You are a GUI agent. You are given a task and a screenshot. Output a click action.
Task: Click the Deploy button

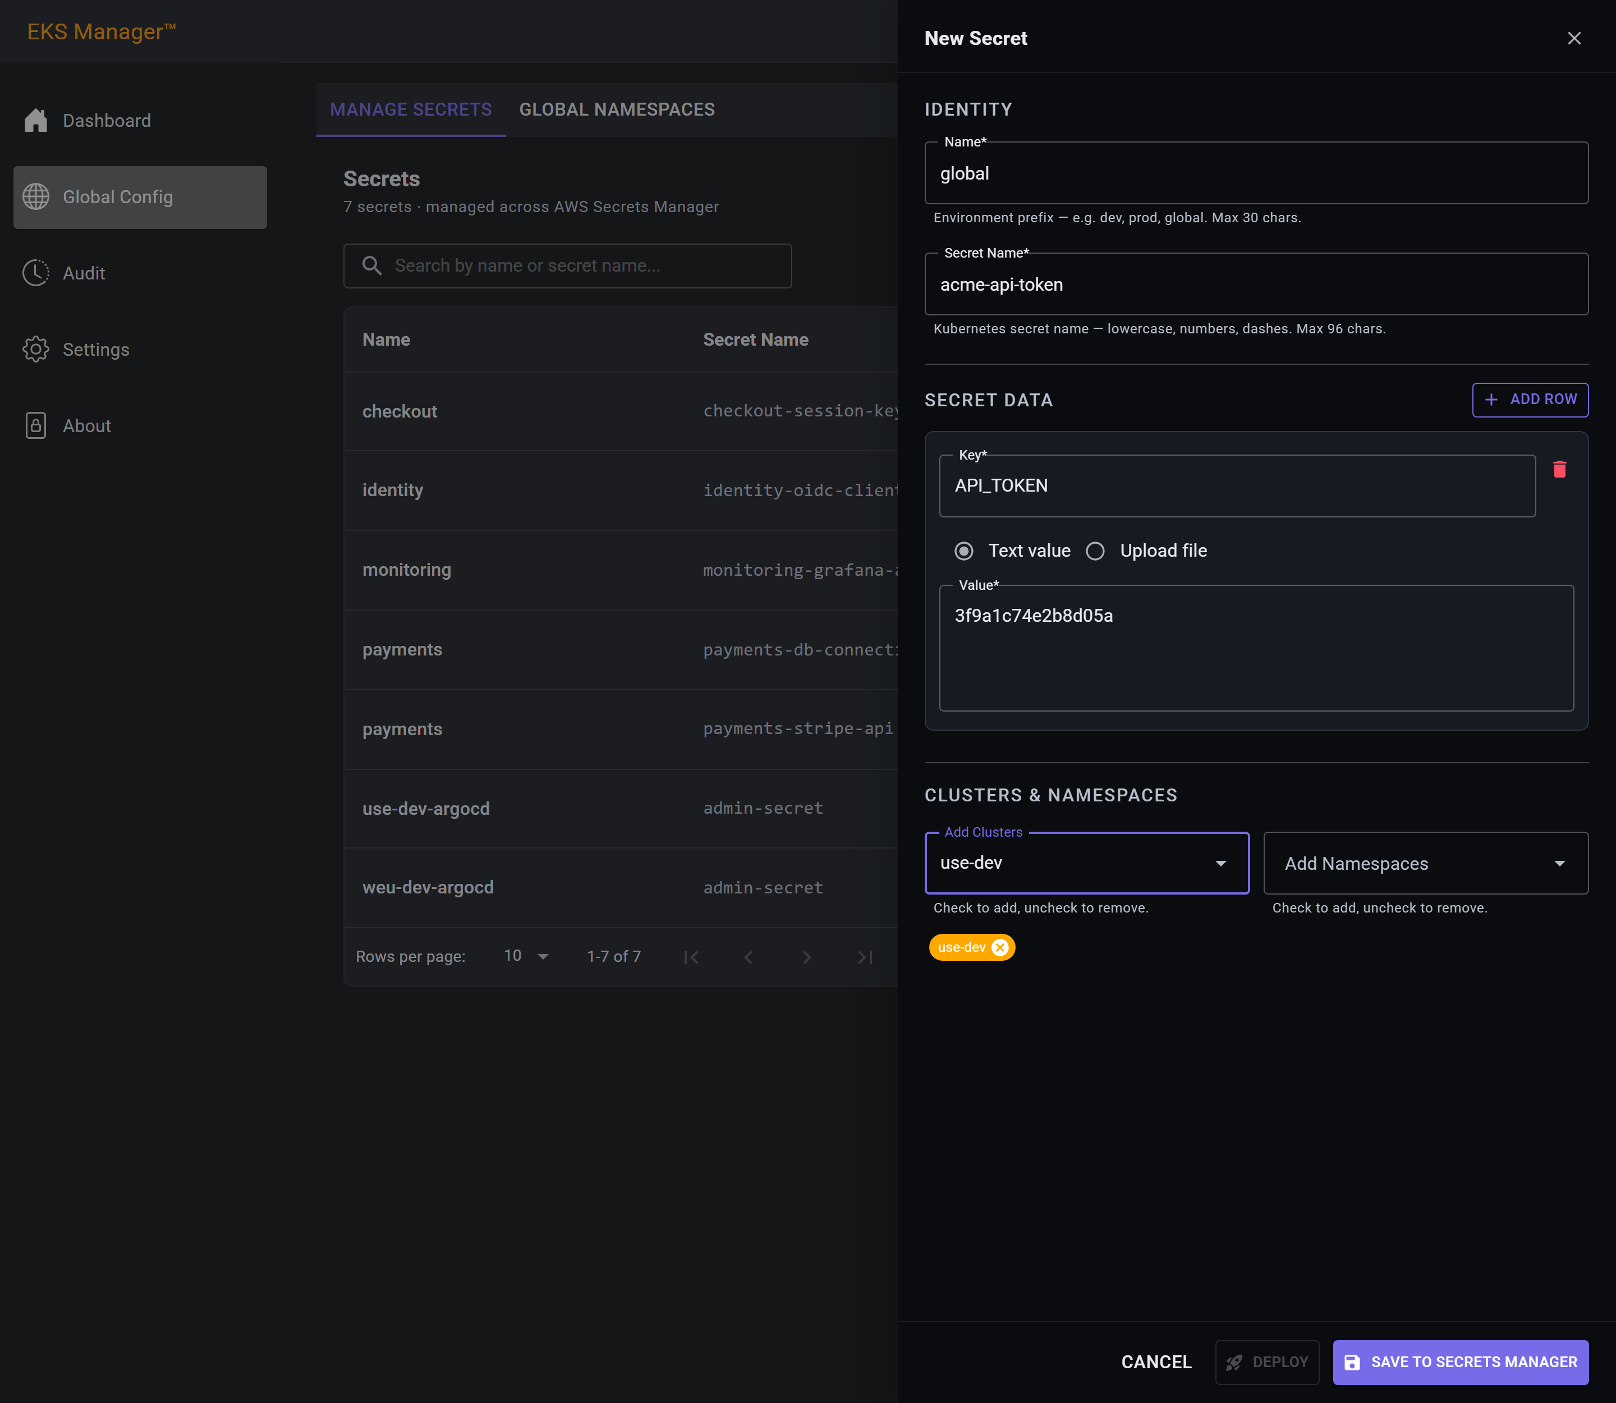point(1267,1362)
